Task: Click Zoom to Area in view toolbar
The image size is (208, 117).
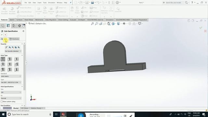Action: (97, 24)
